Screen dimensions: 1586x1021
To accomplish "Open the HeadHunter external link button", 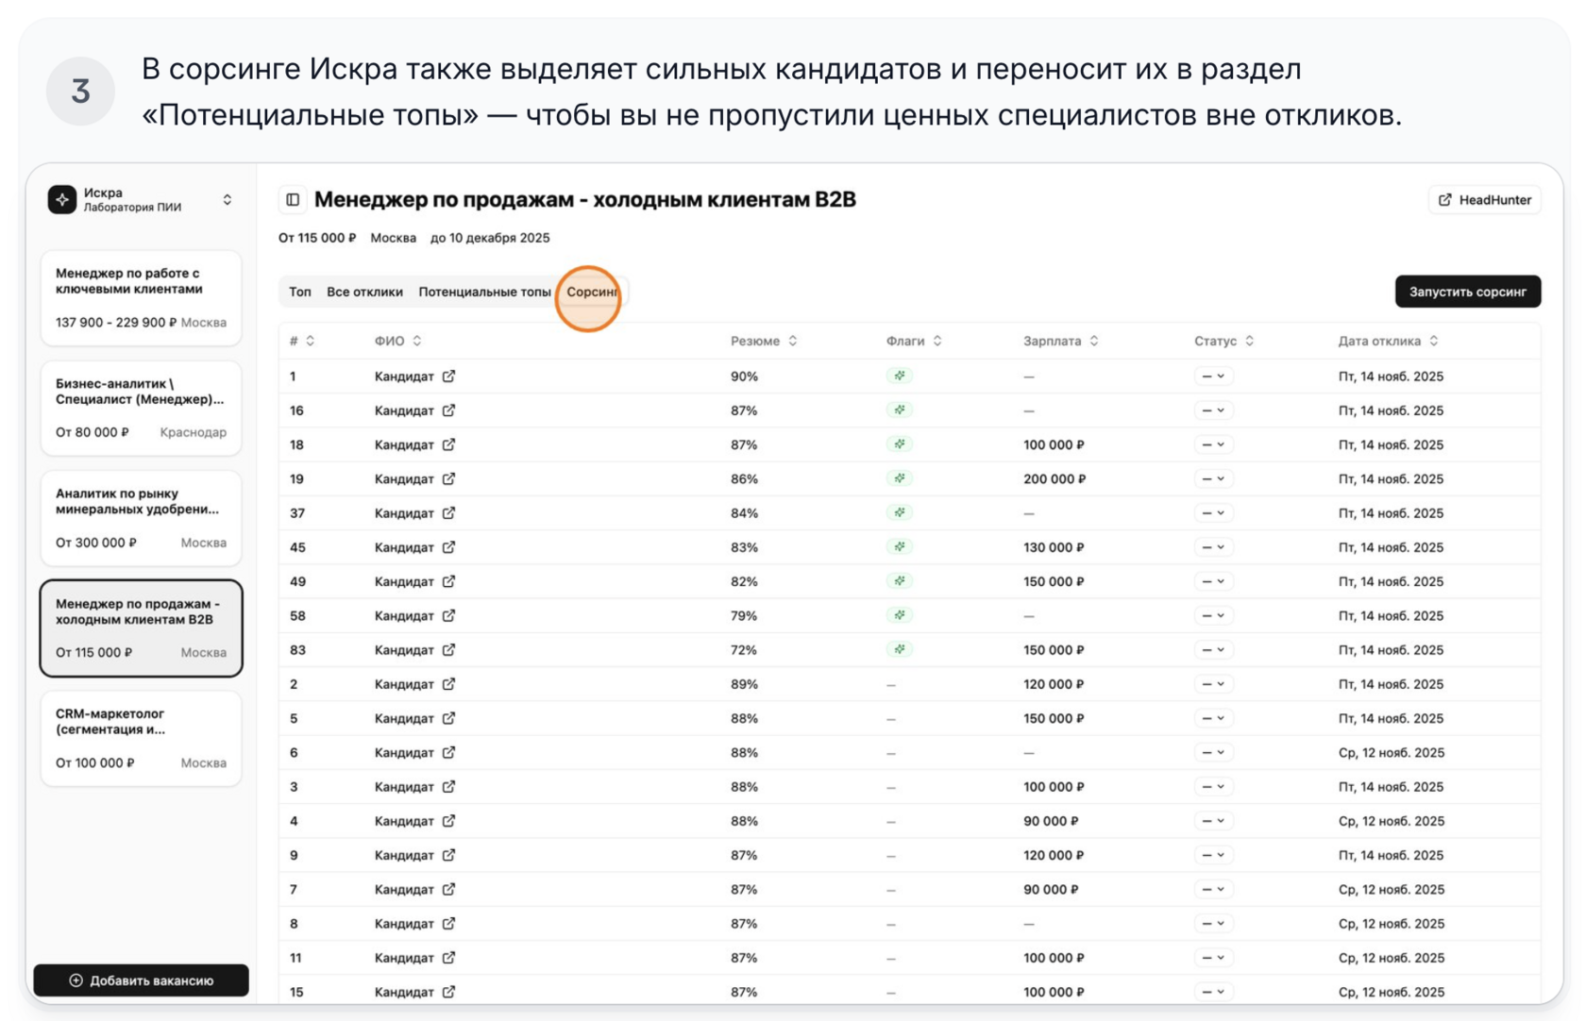I will click(x=1485, y=200).
